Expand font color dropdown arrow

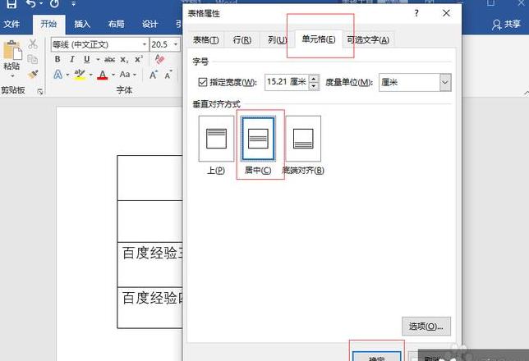click(113, 75)
